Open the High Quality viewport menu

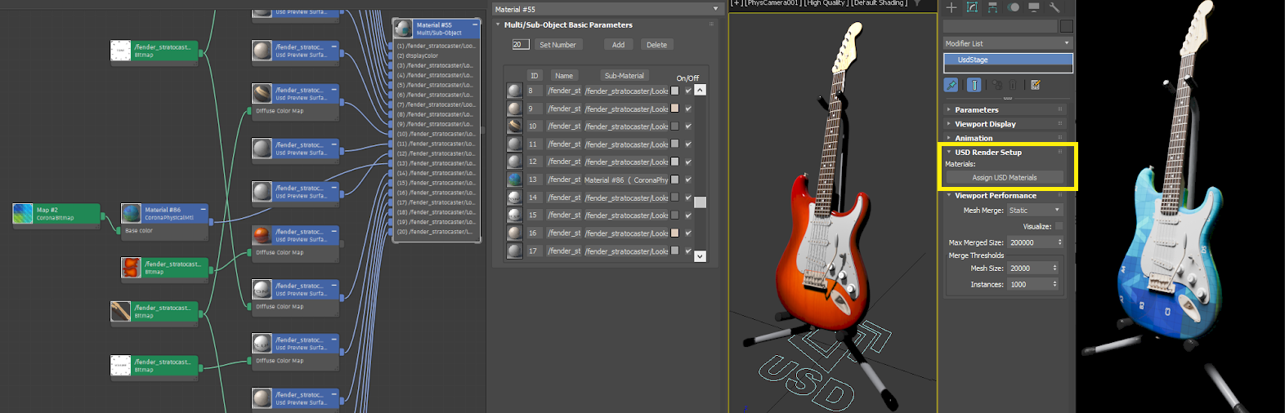pyautogui.click(x=826, y=3)
